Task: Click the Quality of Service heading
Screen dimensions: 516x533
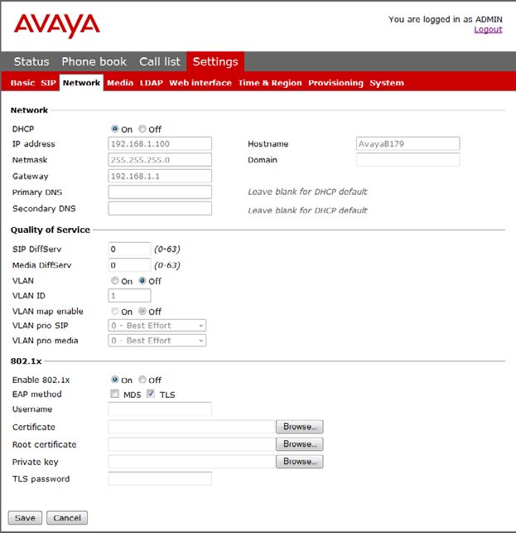Action: [51, 230]
